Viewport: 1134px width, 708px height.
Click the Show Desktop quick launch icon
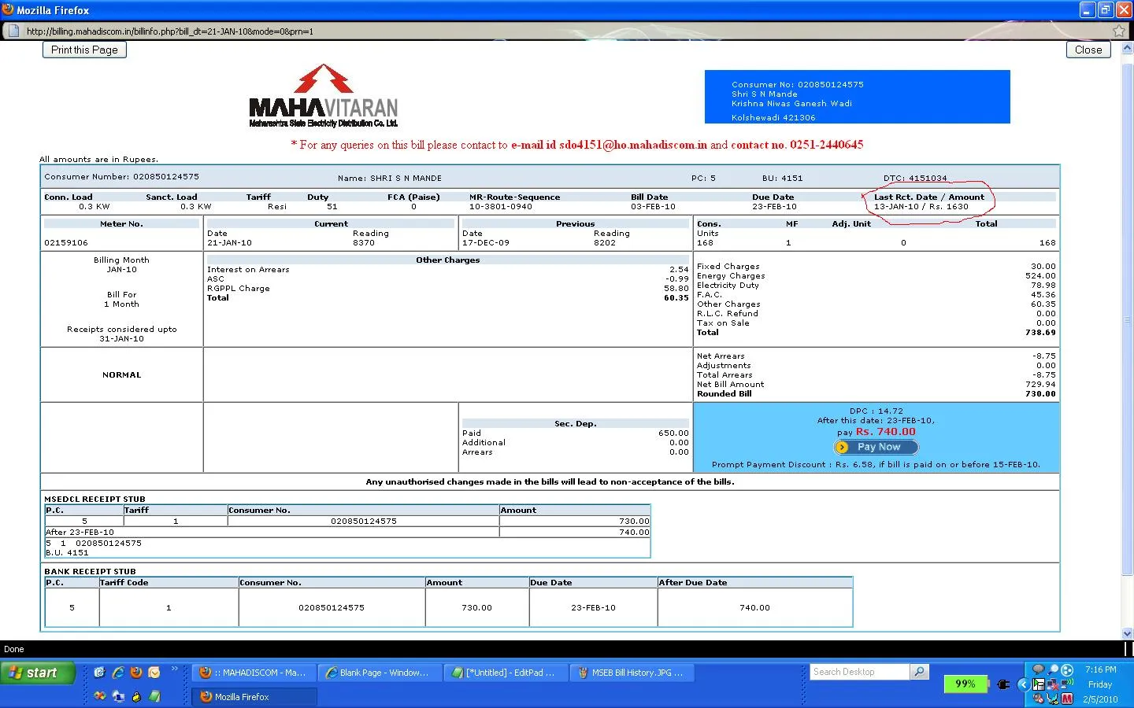pyautogui.click(x=99, y=673)
